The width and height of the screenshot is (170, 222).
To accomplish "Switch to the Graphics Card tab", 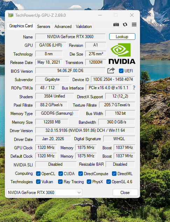I will [21, 26].
